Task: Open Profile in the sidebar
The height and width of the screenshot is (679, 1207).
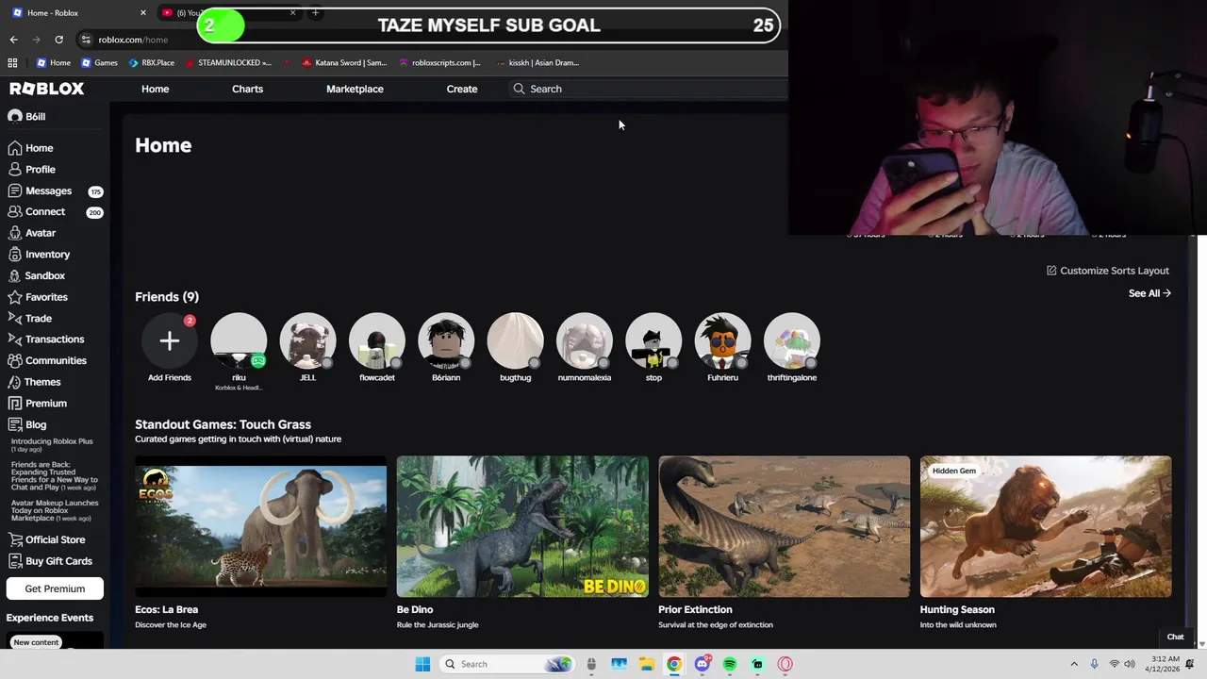Action: 32,170
